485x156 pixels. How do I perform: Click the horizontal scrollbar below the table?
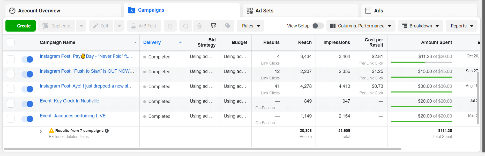click(203, 149)
